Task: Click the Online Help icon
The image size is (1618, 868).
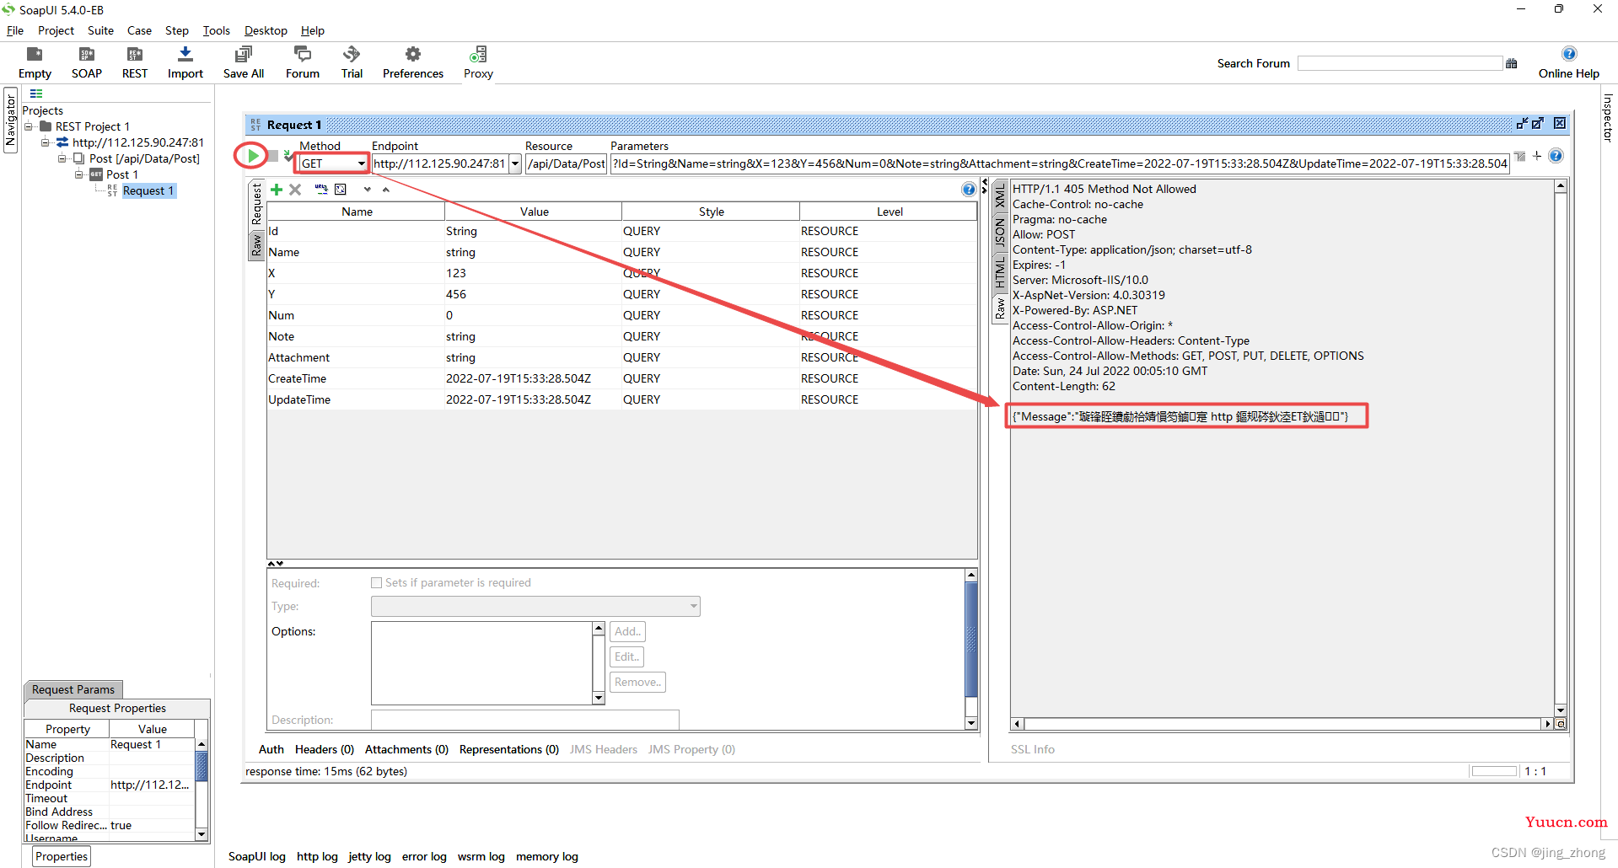Action: (x=1568, y=54)
